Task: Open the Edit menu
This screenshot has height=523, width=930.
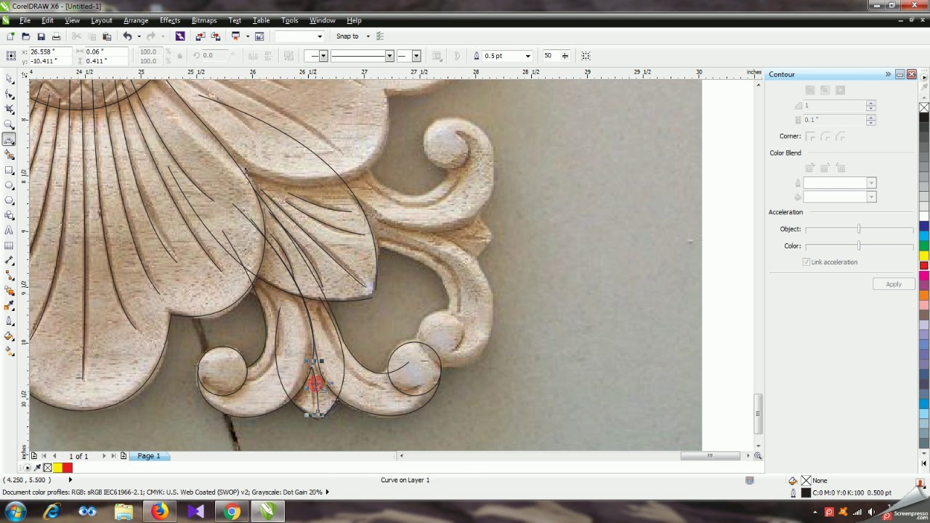Action: pos(47,20)
